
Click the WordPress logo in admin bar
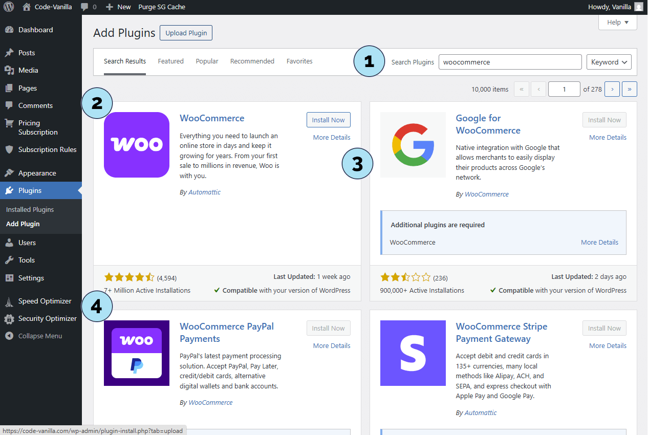[x=9, y=7]
